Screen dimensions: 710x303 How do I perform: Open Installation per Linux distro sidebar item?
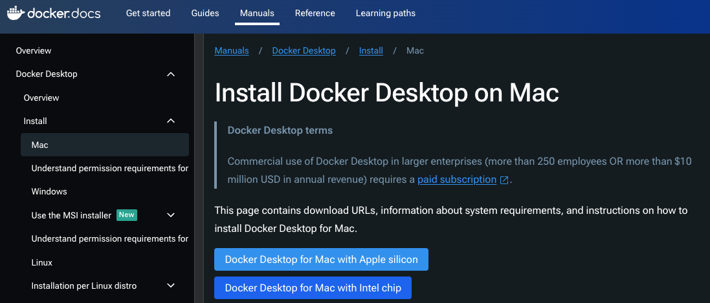pyautogui.click(x=83, y=286)
